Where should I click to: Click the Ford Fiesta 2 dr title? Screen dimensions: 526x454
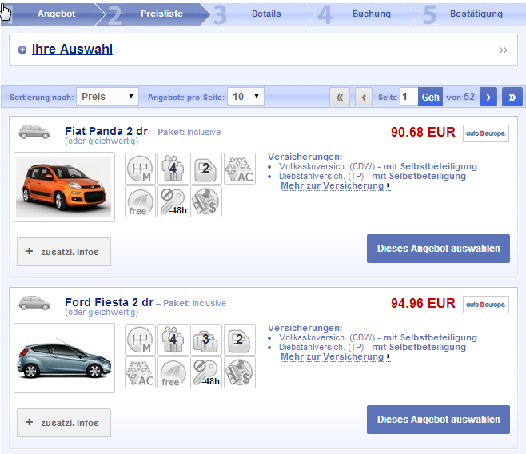pyautogui.click(x=109, y=302)
